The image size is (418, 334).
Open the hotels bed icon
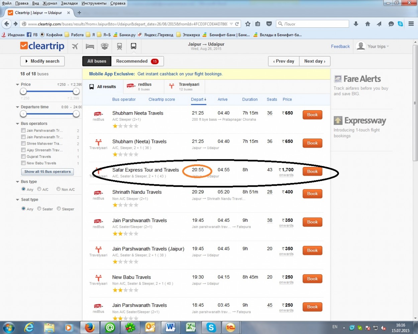[90, 46]
